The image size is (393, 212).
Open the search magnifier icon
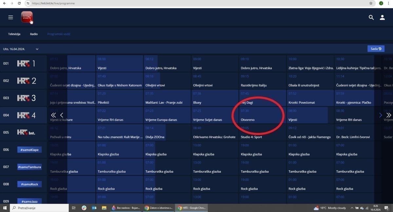point(371,18)
